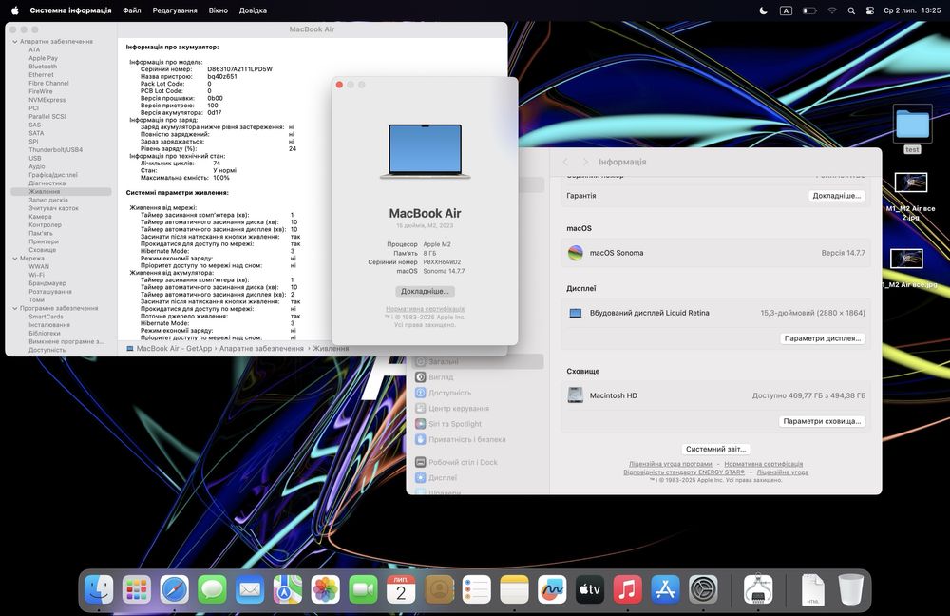Select Siri та Spotlight in Settings sidebar
This screenshot has width=950, height=616.
(478, 424)
